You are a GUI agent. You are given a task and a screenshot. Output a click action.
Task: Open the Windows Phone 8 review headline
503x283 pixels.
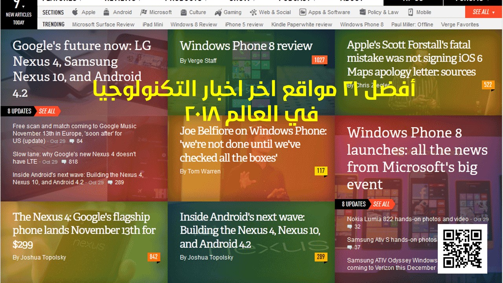click(x=246, y=46)
